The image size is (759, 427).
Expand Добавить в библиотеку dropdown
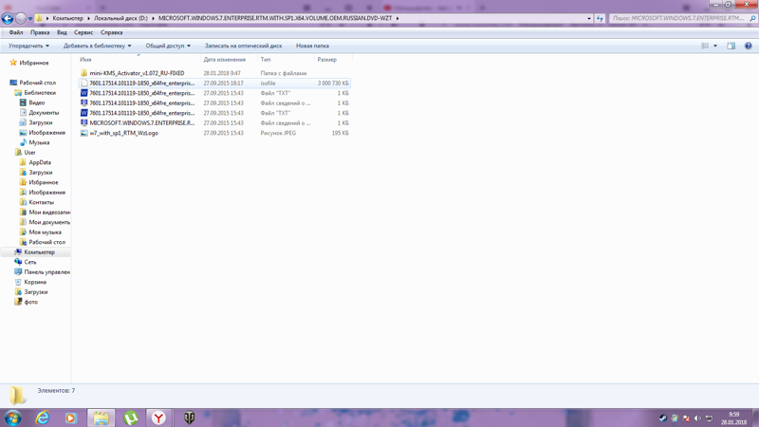(x=97, y=46)
